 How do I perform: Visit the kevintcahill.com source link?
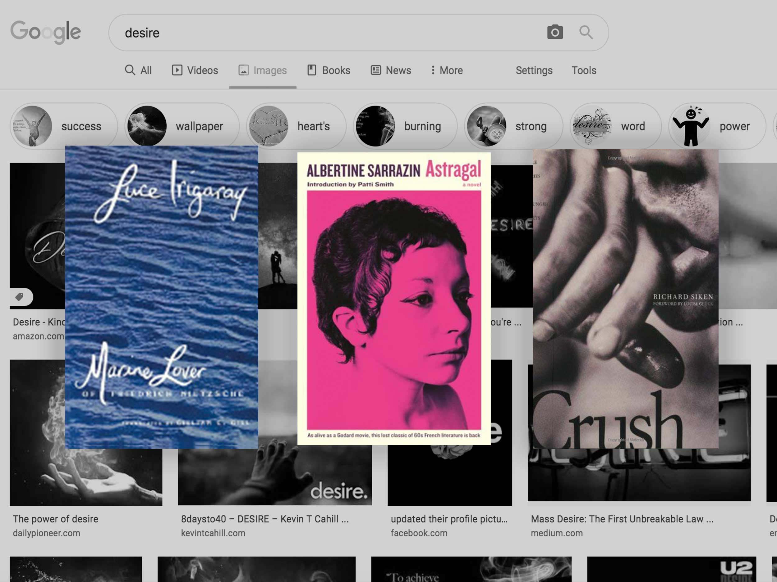pyautogui.click(x=213, y=533)
